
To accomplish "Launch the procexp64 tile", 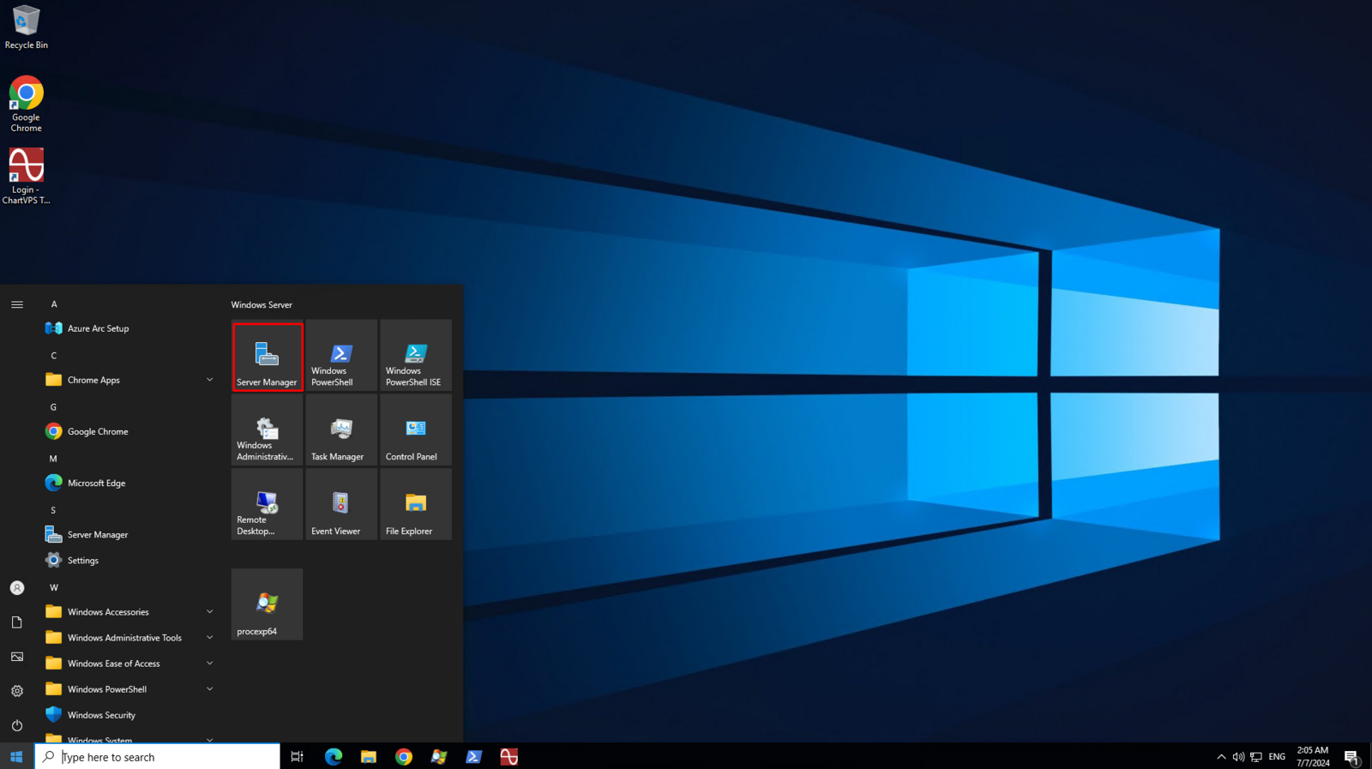I will click(267, 604).
